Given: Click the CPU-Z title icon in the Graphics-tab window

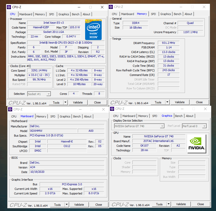Looking at the screenshot, I should 112,109.
